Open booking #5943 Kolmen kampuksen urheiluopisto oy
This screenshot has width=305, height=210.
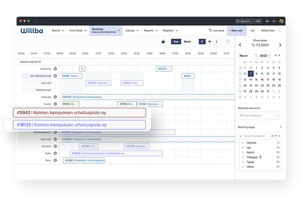[x=79, y=113]
